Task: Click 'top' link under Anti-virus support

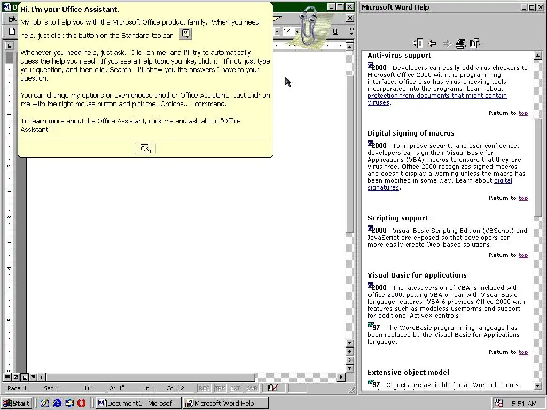Action: point(523,113)
